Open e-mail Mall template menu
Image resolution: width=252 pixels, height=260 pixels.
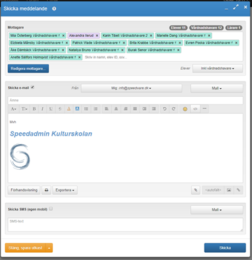pos(216,88)
